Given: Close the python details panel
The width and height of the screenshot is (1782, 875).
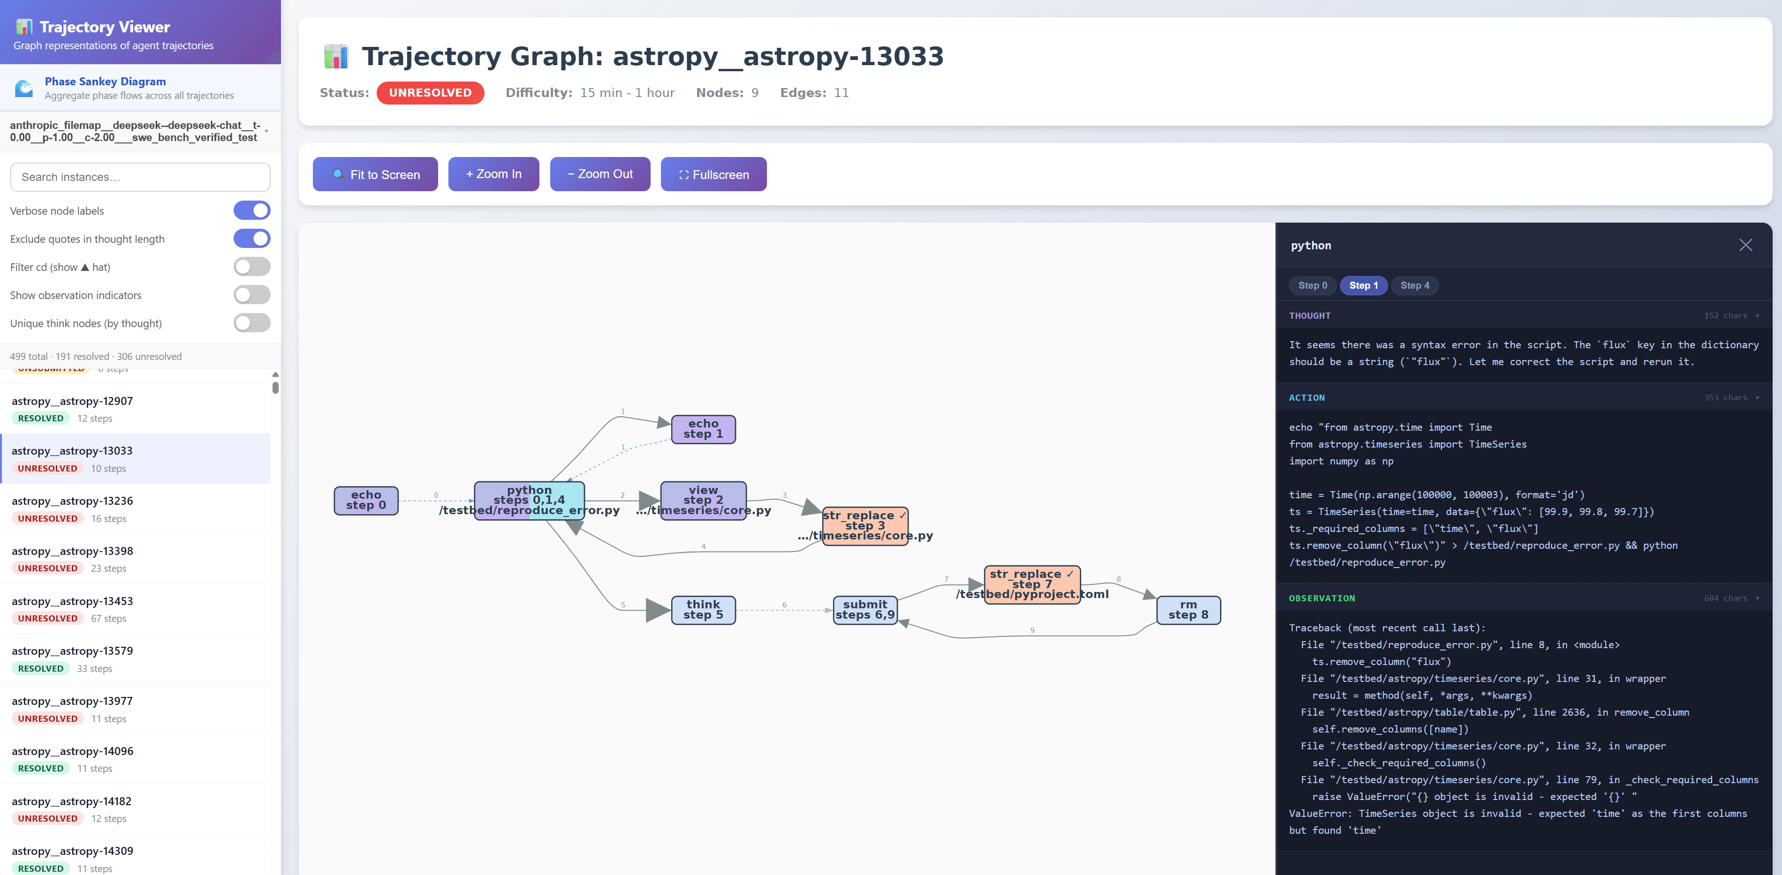Looking at the screenshot, I should (x=1745, y=246).
